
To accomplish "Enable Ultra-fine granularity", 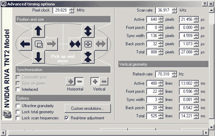I will coord(18,106).
